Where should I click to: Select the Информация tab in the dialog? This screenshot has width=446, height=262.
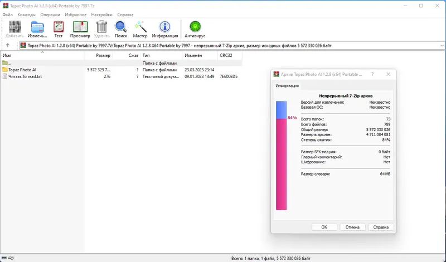click(x=287, y=86)
